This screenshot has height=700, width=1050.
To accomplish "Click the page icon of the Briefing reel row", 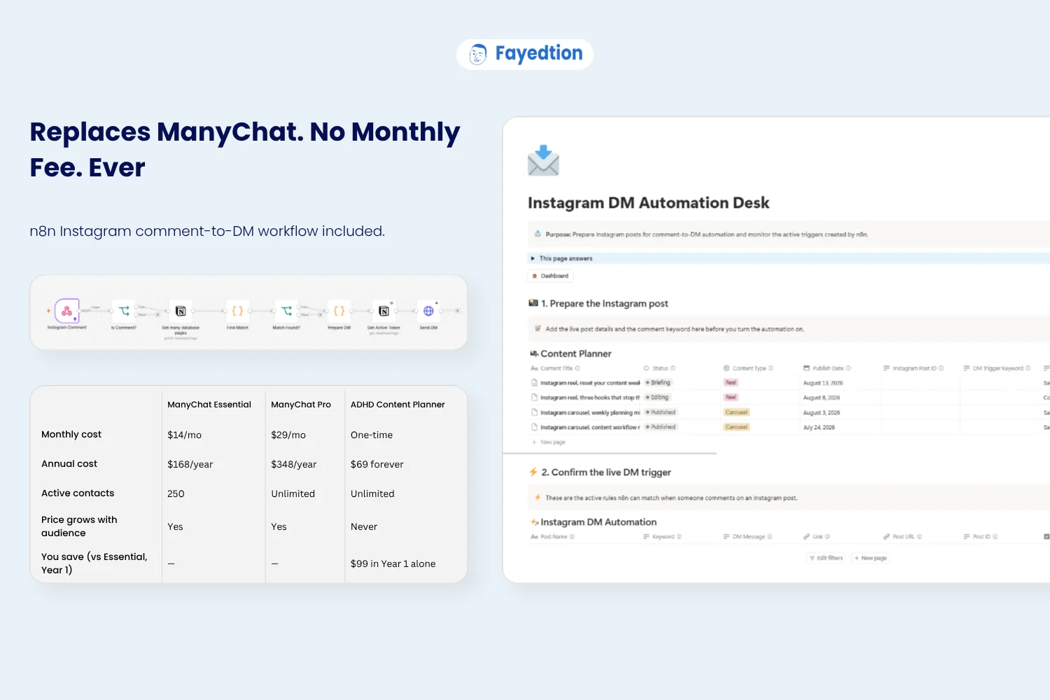I will click(534, 383).
